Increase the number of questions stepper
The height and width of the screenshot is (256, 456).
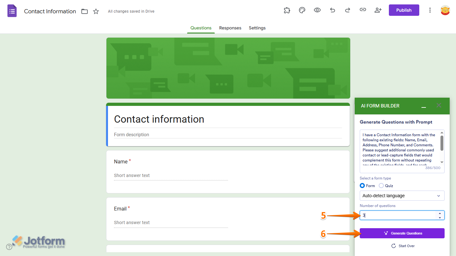pos(440,213)
